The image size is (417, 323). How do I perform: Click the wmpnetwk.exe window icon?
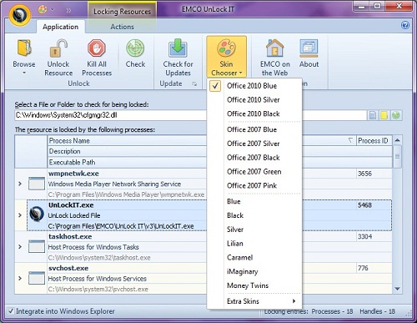(x=37, y=184)
